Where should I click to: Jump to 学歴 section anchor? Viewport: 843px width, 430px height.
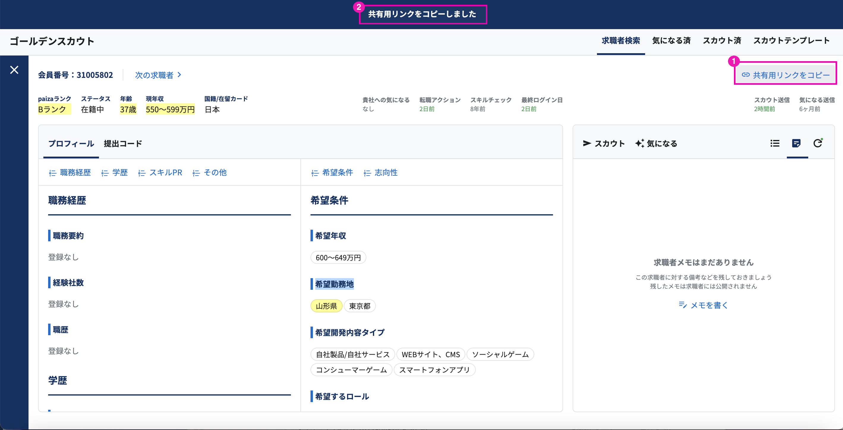coord(114,172)
